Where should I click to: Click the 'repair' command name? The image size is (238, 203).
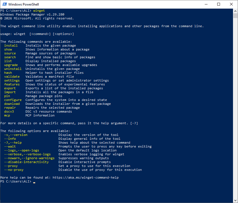click(x=10, y=108)
